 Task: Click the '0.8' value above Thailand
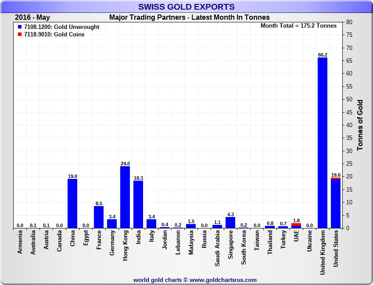270,223
